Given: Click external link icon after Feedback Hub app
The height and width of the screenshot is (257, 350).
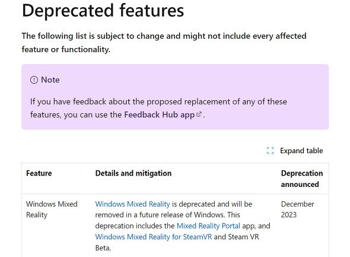Looking at the screenshot, I should (x=199, y=115).
